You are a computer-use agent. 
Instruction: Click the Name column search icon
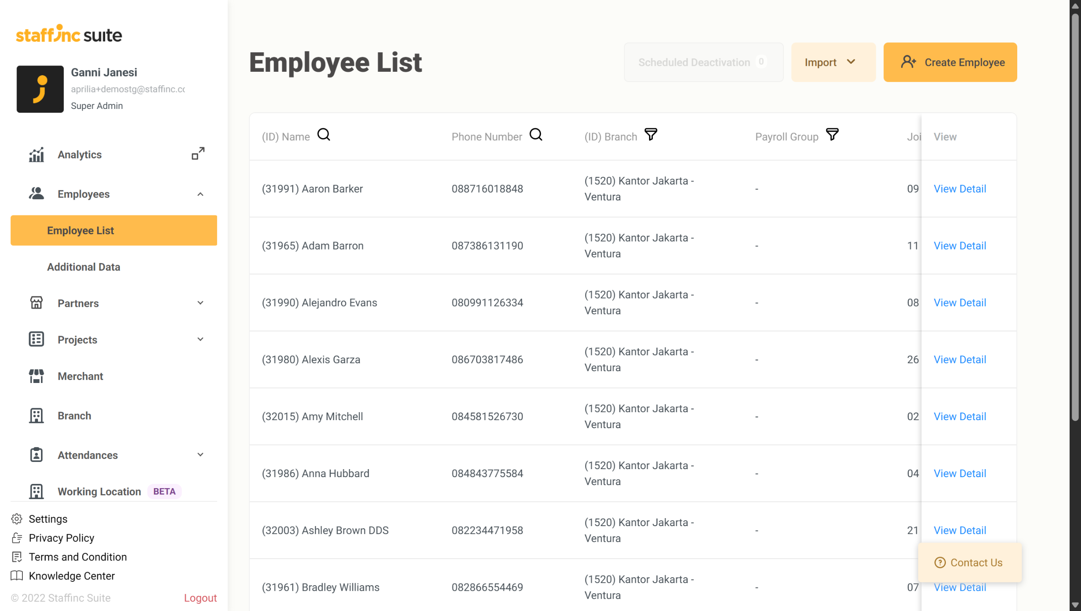click(x=324, y=135)
